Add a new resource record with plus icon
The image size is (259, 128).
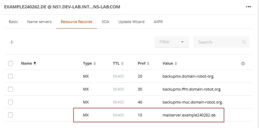click(12, 42)
